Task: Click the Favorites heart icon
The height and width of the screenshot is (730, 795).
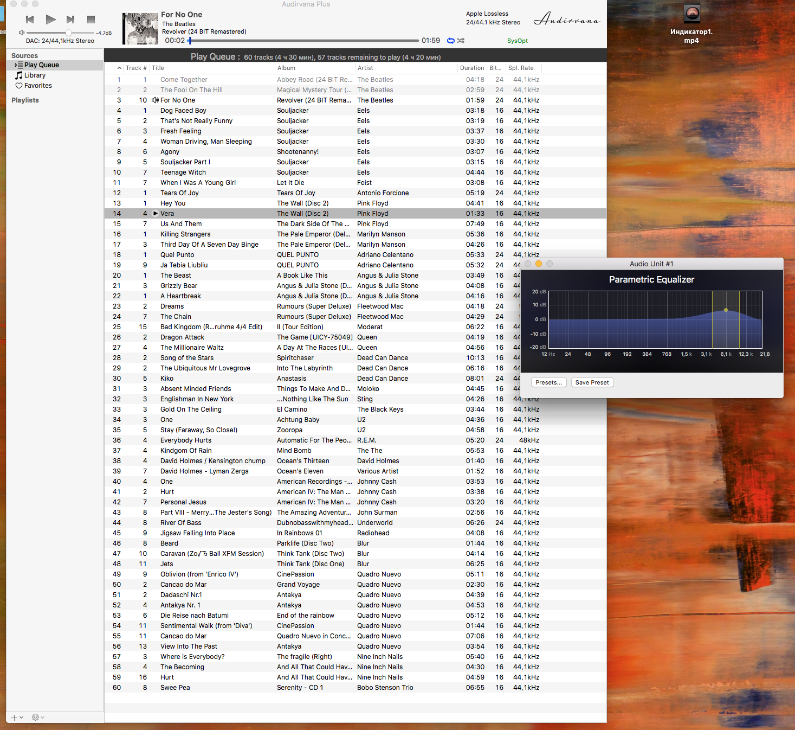Action: tap(19, 86)
